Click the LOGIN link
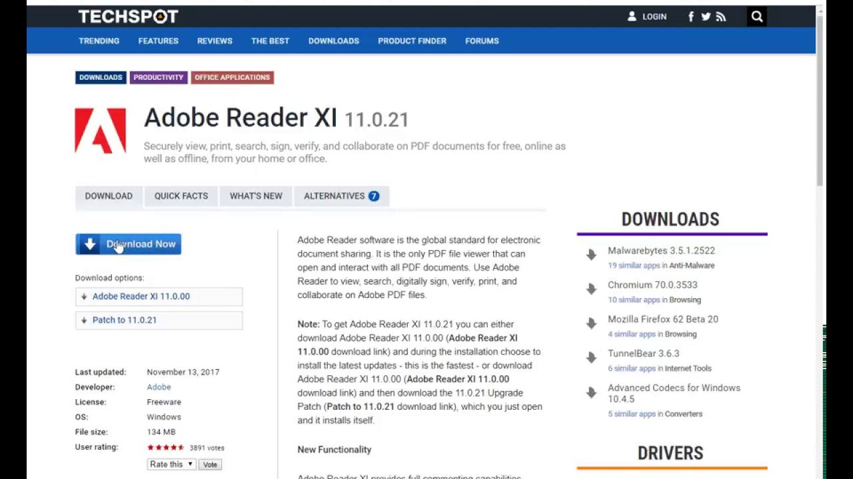 pyautogui.click(x=654, y=17)
